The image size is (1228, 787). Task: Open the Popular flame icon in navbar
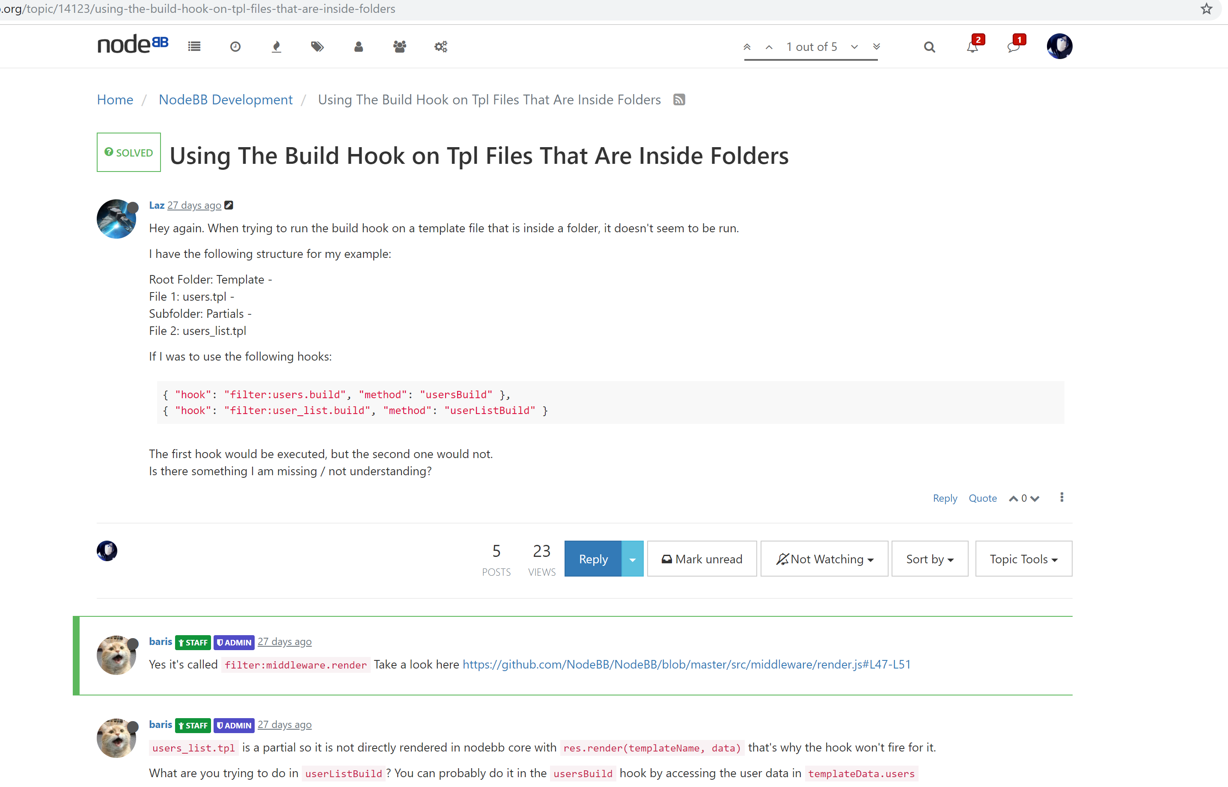coord(276,47)
